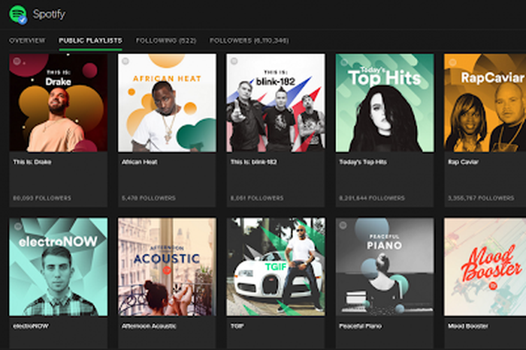Click Spotify mark on electroNOW cover
Viewport: 526px width, 350px height.
[x=18, y=226]
